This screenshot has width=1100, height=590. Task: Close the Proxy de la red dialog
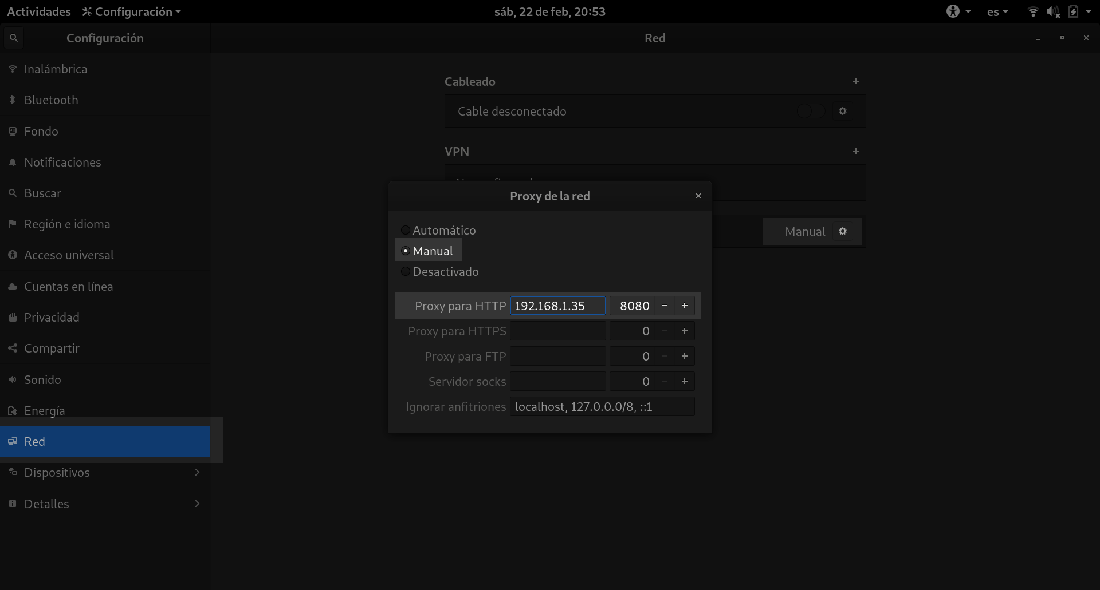pos(698,196)
